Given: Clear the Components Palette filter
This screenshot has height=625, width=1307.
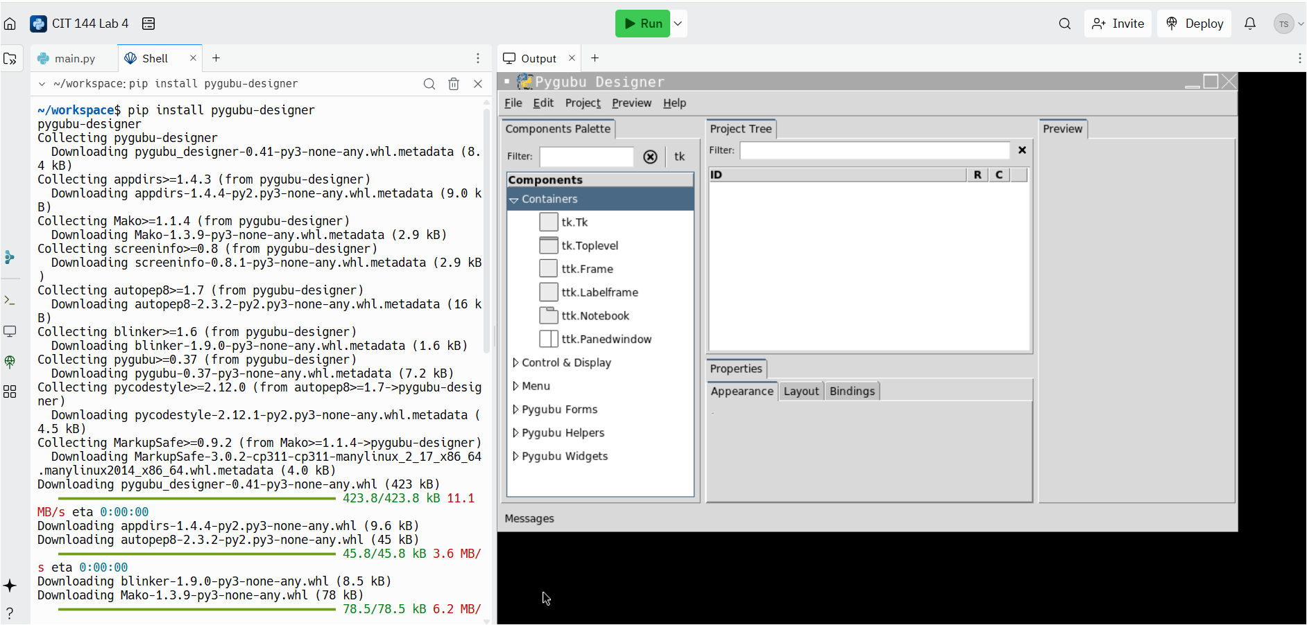Looking at the screenshot, I should click(x=650, y=157).
